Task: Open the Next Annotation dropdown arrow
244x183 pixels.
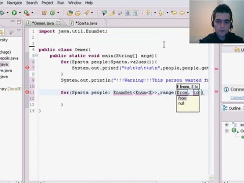Action: (155, 13)
